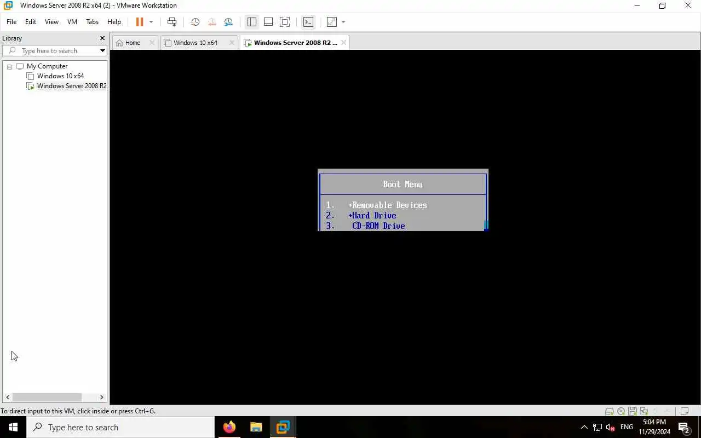701x438 pixels.
Task: Collapse the My Computer tree node
Action: [9, 66]
